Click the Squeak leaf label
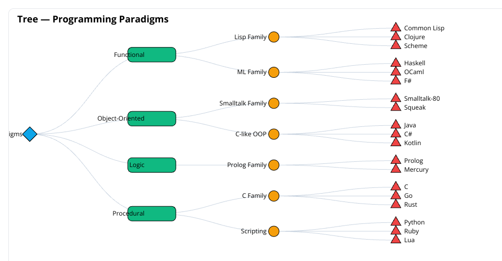 click(x=415, y=108)
